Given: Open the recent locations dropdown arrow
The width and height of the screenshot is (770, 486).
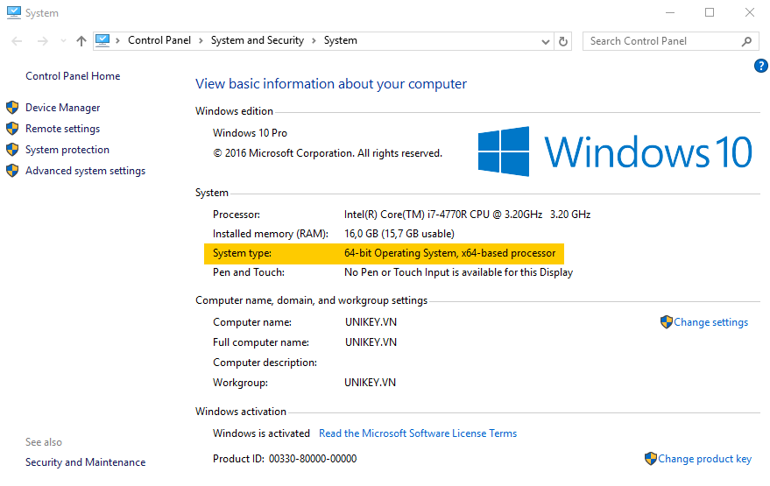Looking at the screenshot, I should coord(63,41).
